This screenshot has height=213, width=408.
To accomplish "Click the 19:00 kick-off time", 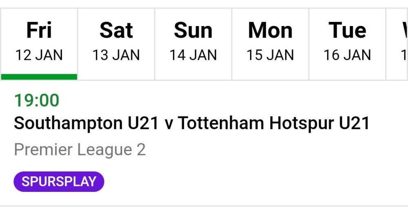I will tap(37, 101).
